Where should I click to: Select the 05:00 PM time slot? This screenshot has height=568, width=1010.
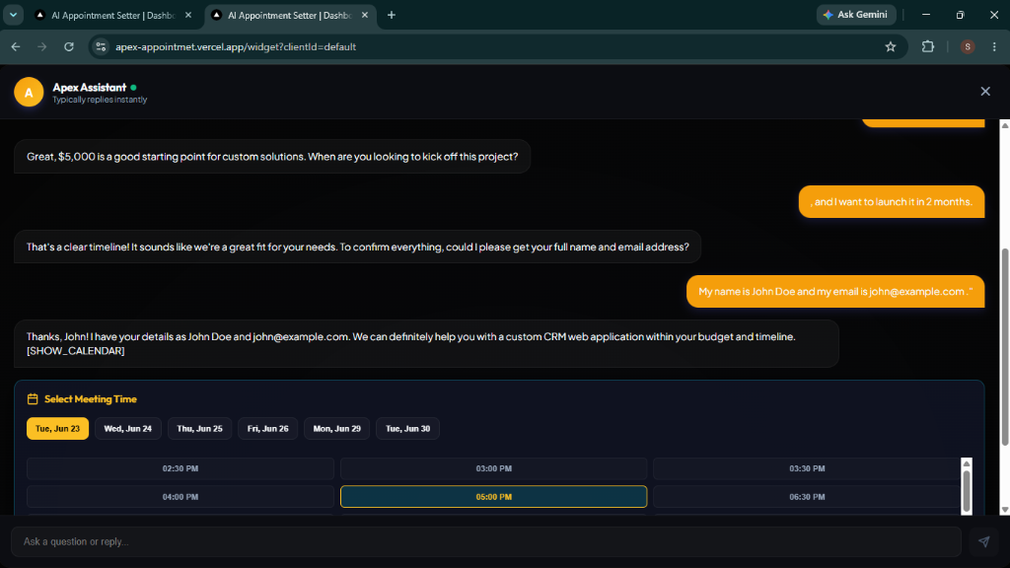tap(493, 497)
